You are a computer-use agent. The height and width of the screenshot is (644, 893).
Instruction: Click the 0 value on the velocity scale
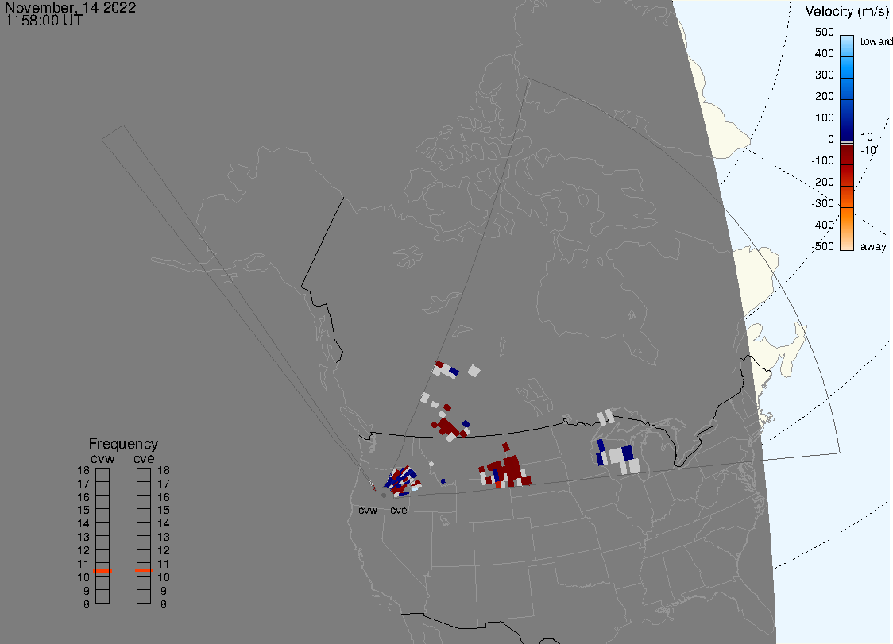[x=831, y=140]
